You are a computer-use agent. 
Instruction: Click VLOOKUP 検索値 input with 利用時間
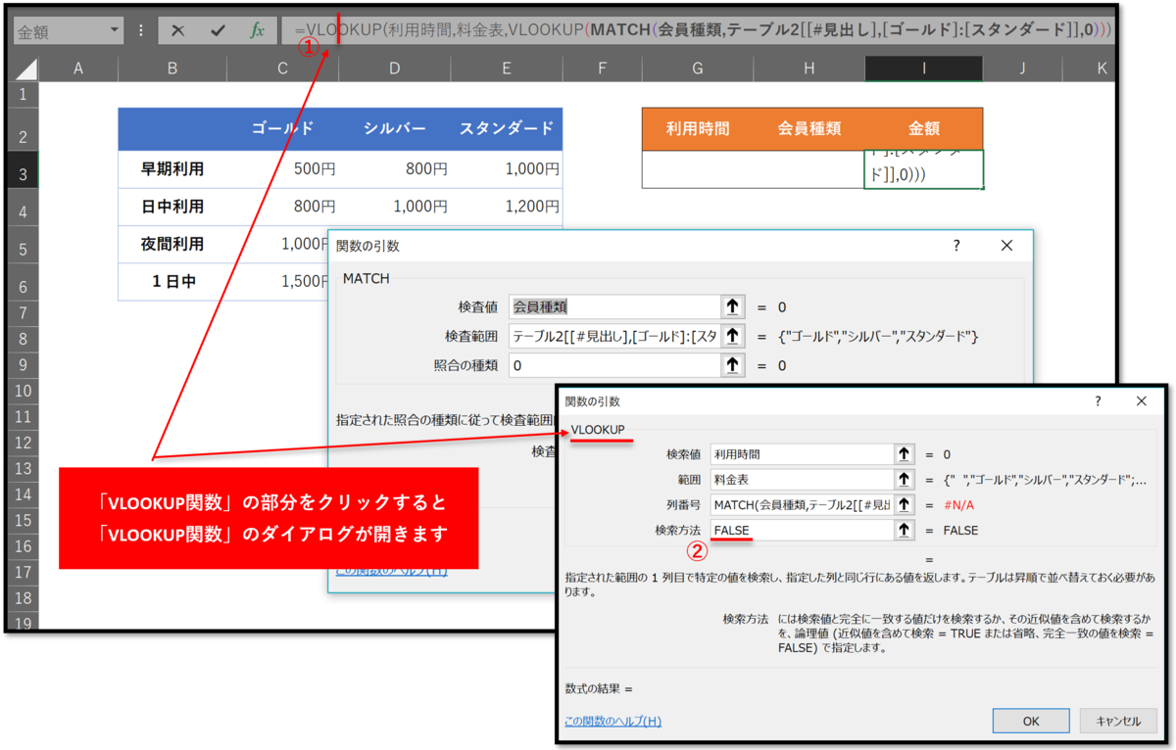pos(802,454)
